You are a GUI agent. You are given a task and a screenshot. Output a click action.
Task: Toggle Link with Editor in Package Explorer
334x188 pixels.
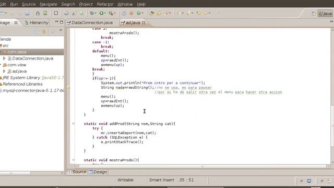pos(44,32)
